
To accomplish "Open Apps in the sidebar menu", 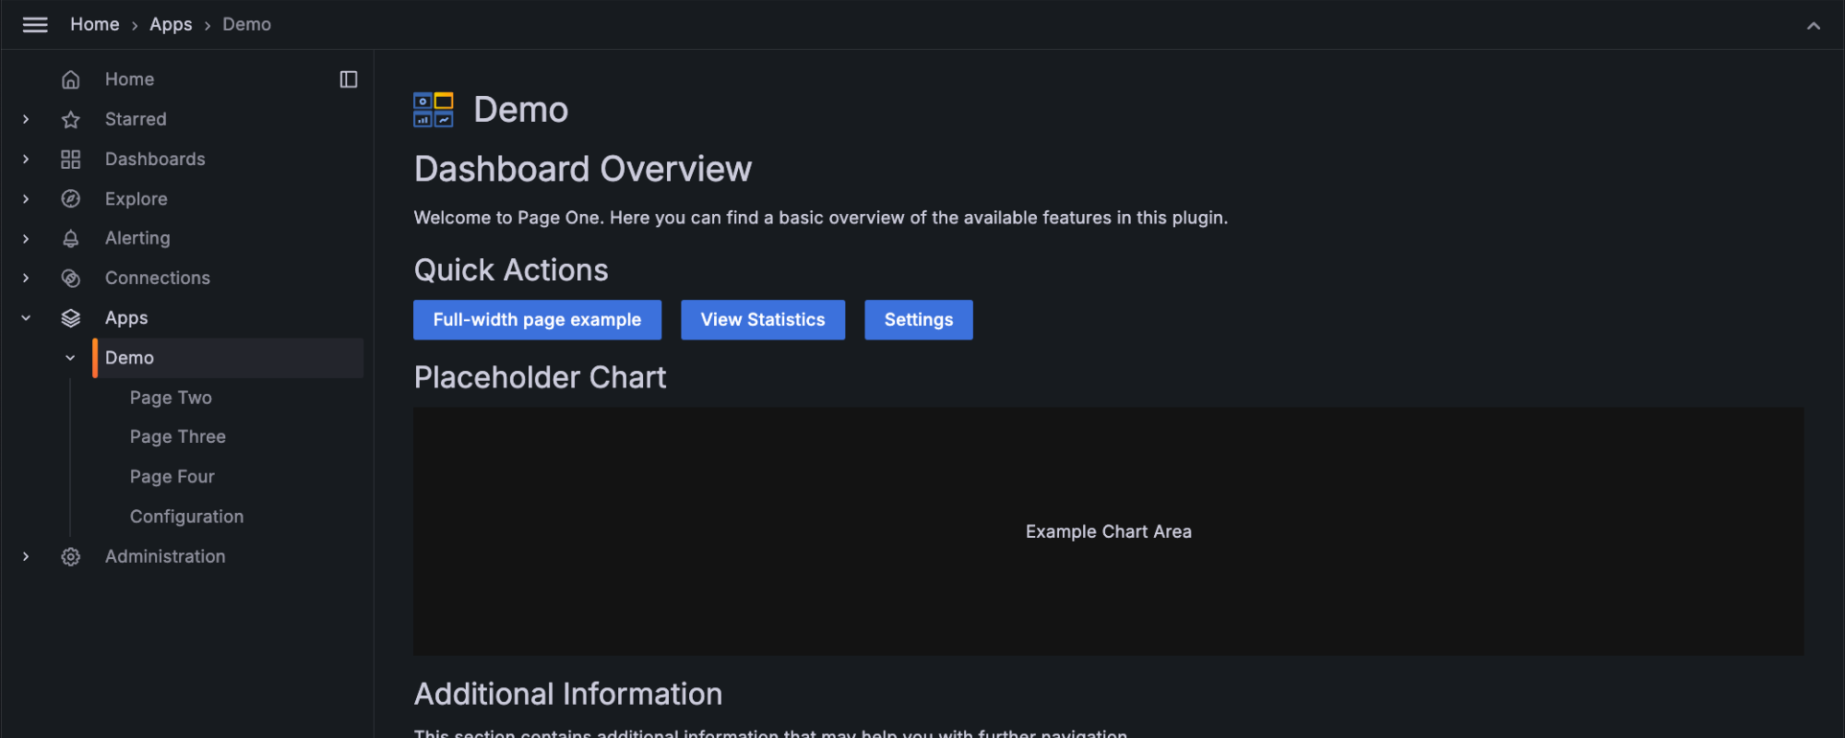I will click(x=126, y=317).
